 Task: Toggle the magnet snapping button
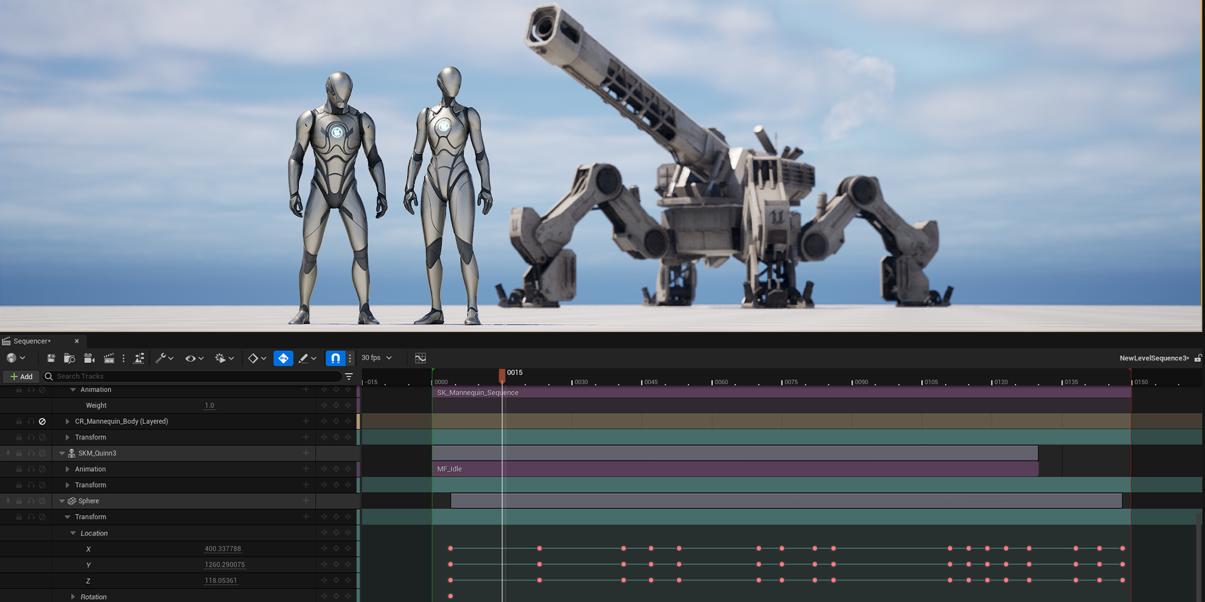(335, 358)
